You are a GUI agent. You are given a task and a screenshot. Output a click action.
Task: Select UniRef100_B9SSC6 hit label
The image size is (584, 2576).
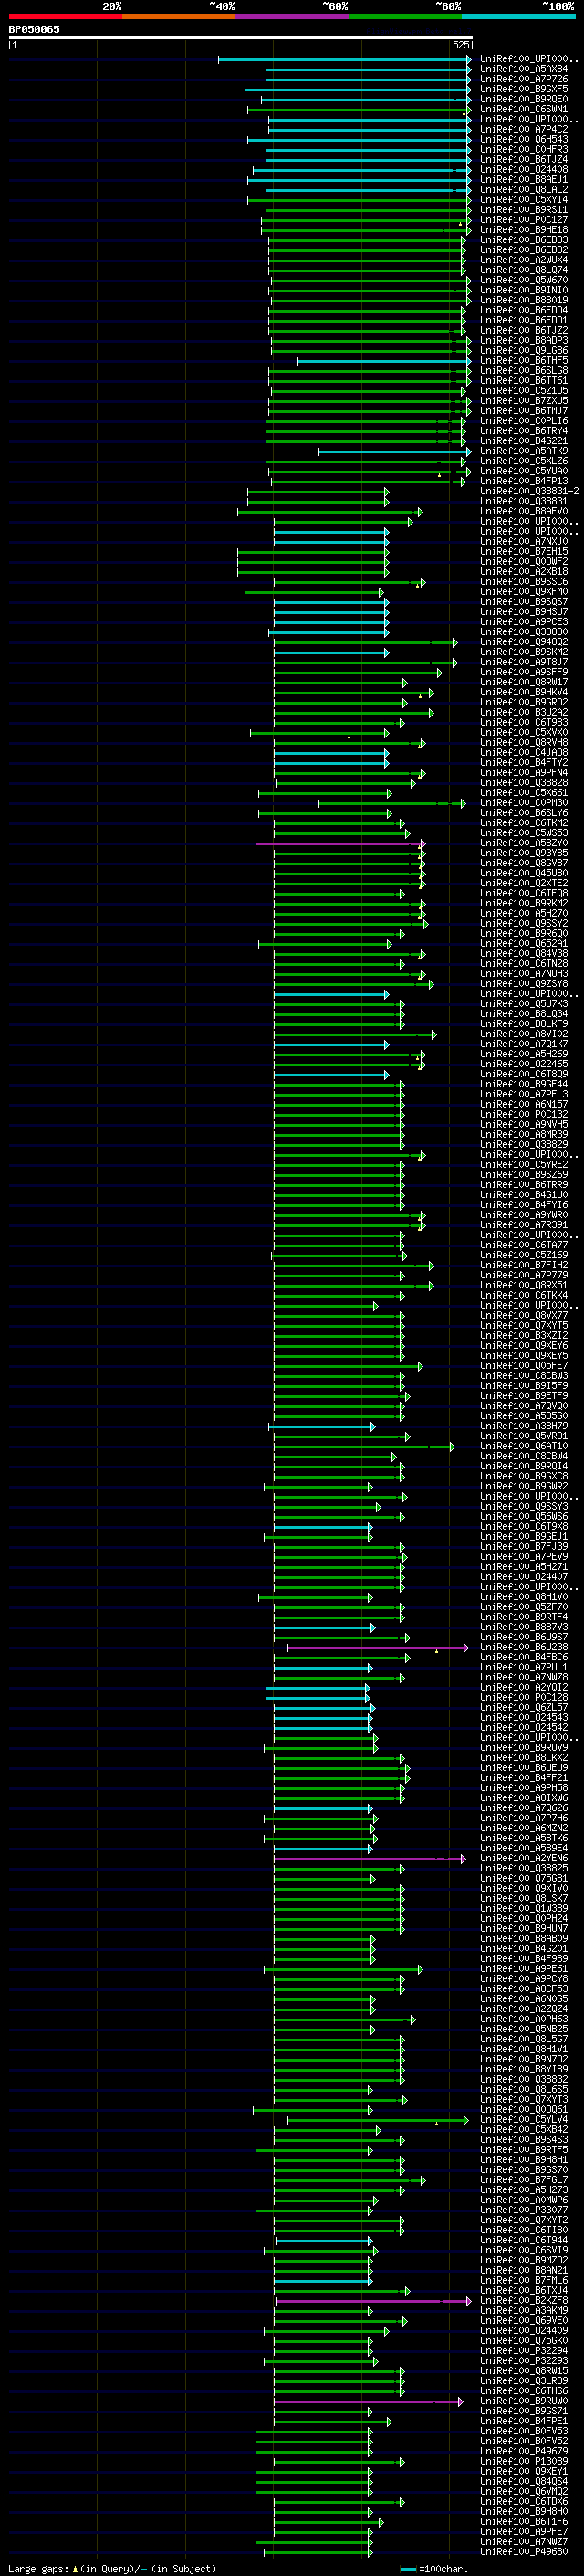524,581
